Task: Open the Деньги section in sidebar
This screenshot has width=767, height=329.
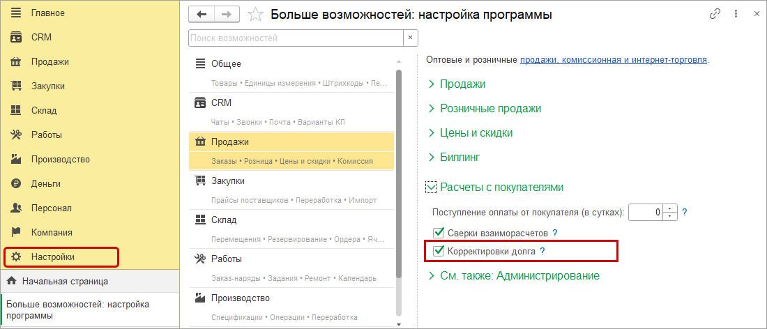Action: [x=45, y=183]
